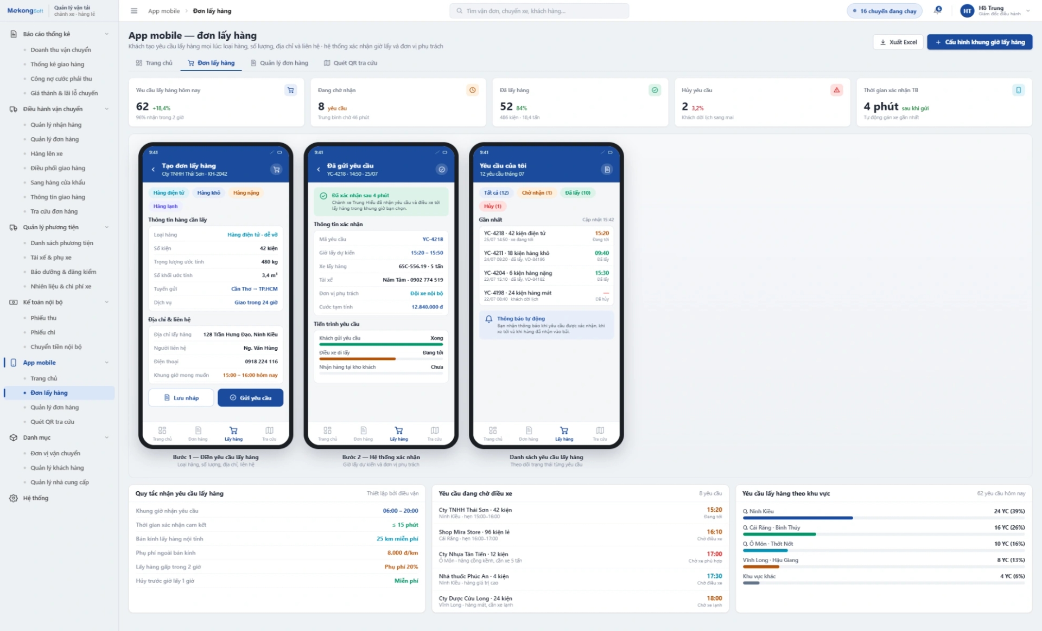Select Cty Dược Cửu Long pending request row
Image resolution: width=1042 pixels, height=631 pixels.
tap(580, 602)
